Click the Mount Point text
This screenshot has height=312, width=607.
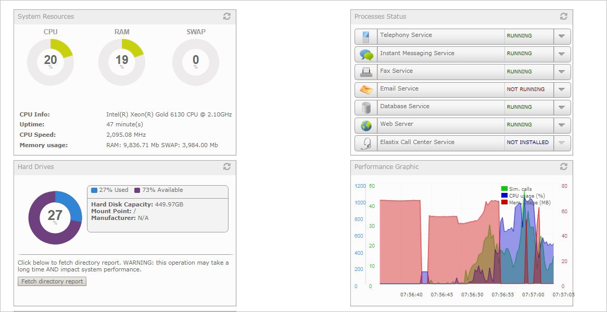click(x=113, y=211)
